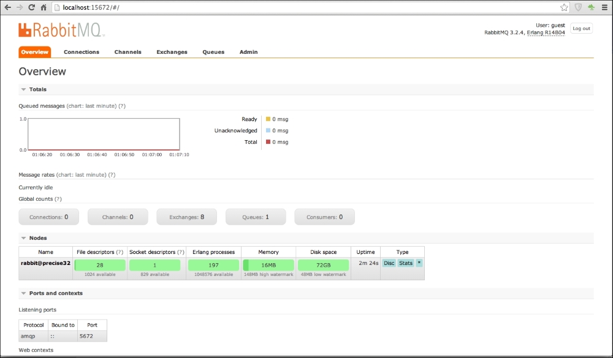The image size is (613, 358).
Task: Click the browser address bar
Action: click(x=306, y=7)
